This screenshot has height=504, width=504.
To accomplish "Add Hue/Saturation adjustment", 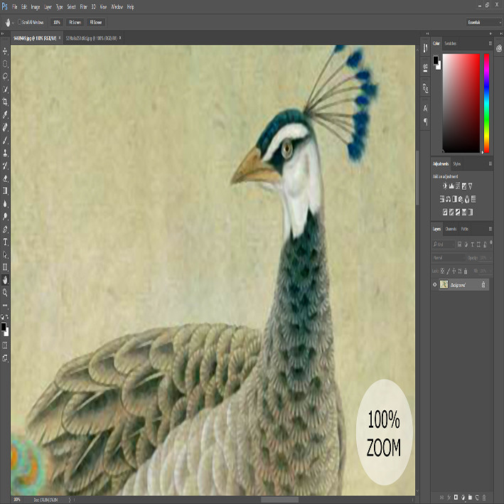I will [x=442, y=199].
